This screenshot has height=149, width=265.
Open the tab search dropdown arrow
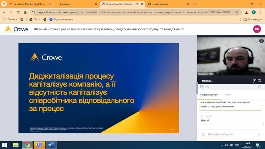[x=4, y=4]
